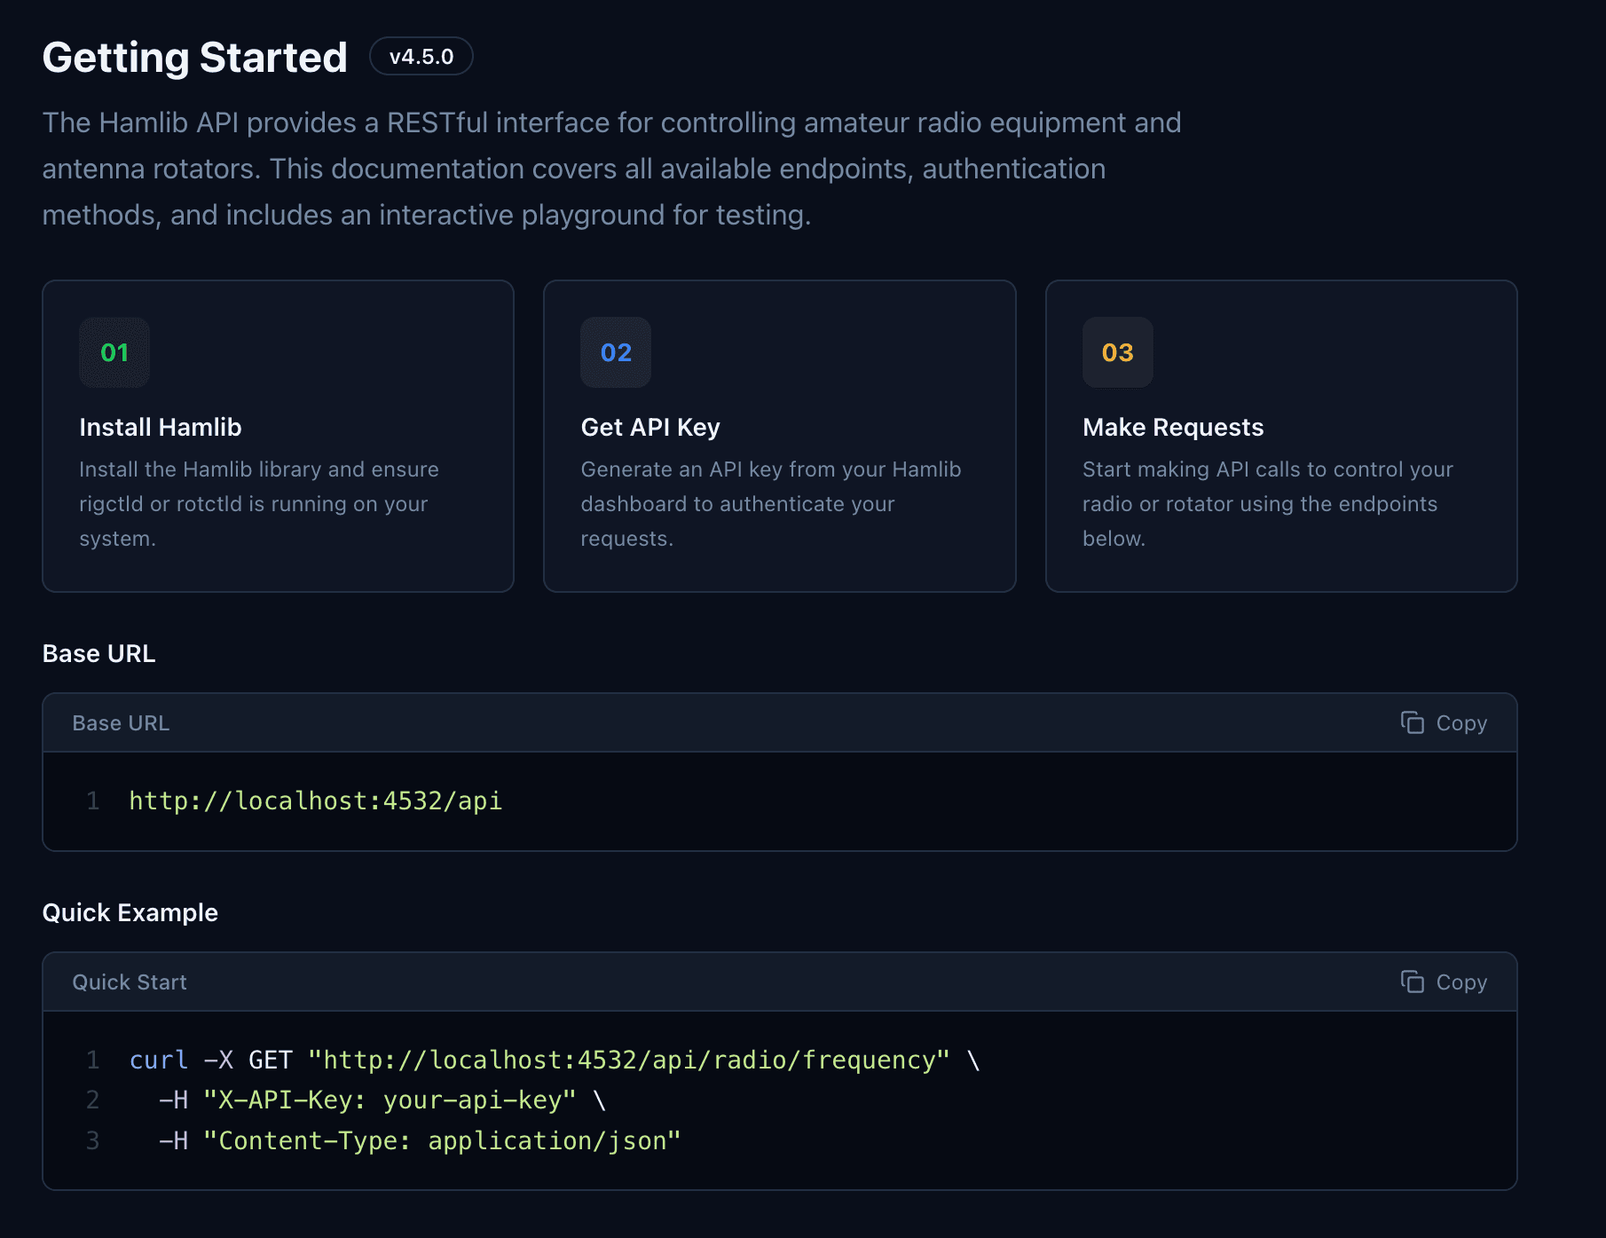
Task: Click the Copy button on Base URL block
Action: pyautogui.click(x=1443, y=722)
